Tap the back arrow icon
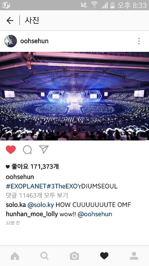Viewport: 149px width, 266px height. click(x=10, y=21)
